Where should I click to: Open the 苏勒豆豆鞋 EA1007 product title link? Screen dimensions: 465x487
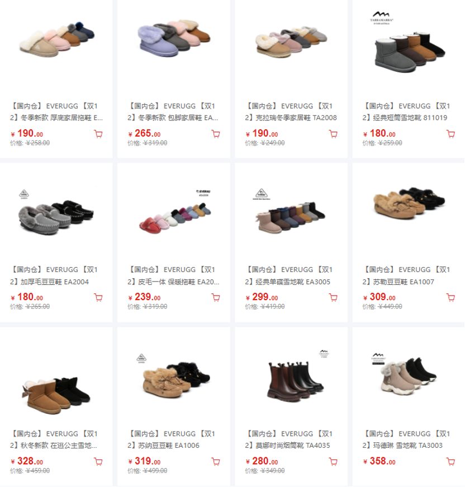(406, 275)
